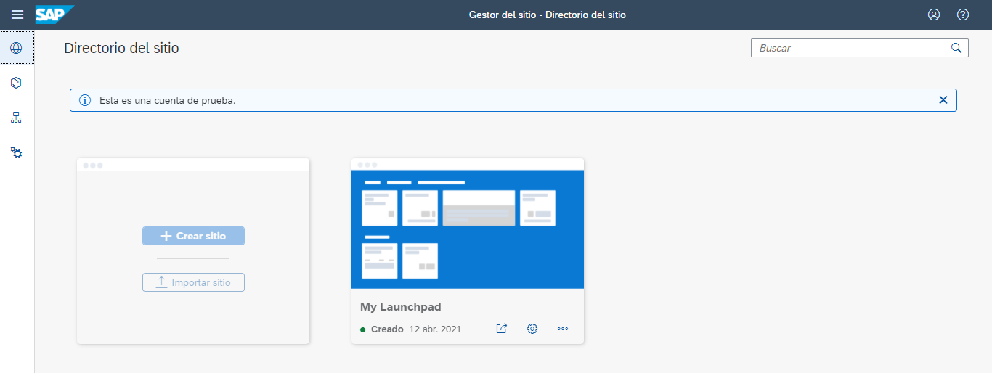Open the help icon in header
The width and height of the screenshot is (992, 373).
point(963,15)
